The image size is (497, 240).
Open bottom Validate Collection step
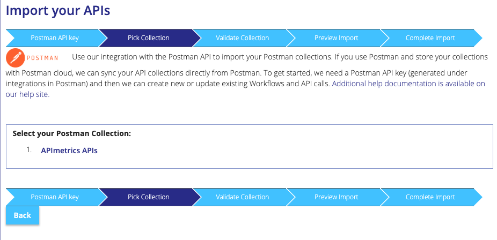242,197
